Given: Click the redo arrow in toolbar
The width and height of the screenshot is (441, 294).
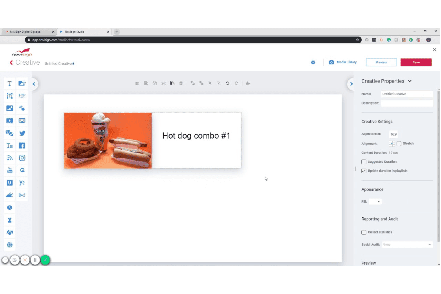Looking at the screenshot, I should pyautogui.click(x=236, y=83).
